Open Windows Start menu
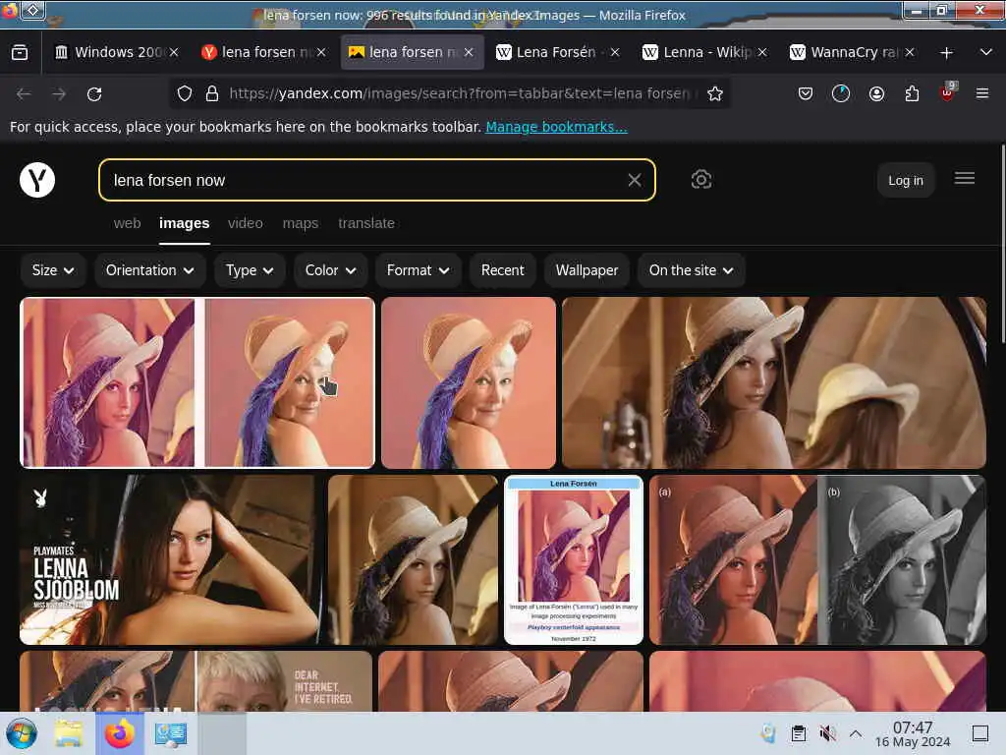 22,733
